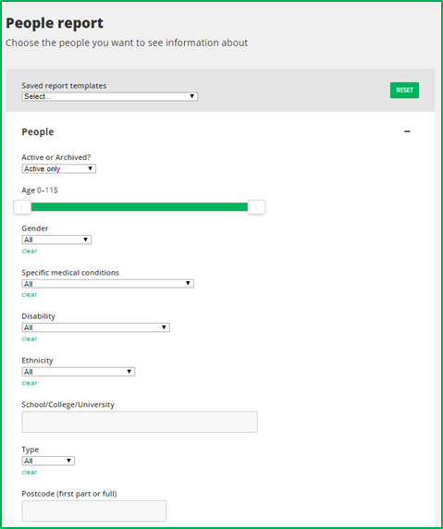Focus the Postcode input field
443x529 pixels.
pos(94,511)
